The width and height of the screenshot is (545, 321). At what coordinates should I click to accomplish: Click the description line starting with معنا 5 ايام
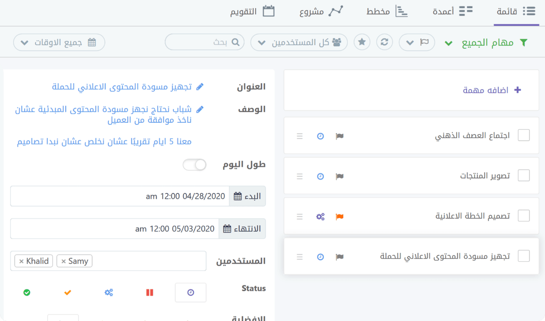point(104,141)
